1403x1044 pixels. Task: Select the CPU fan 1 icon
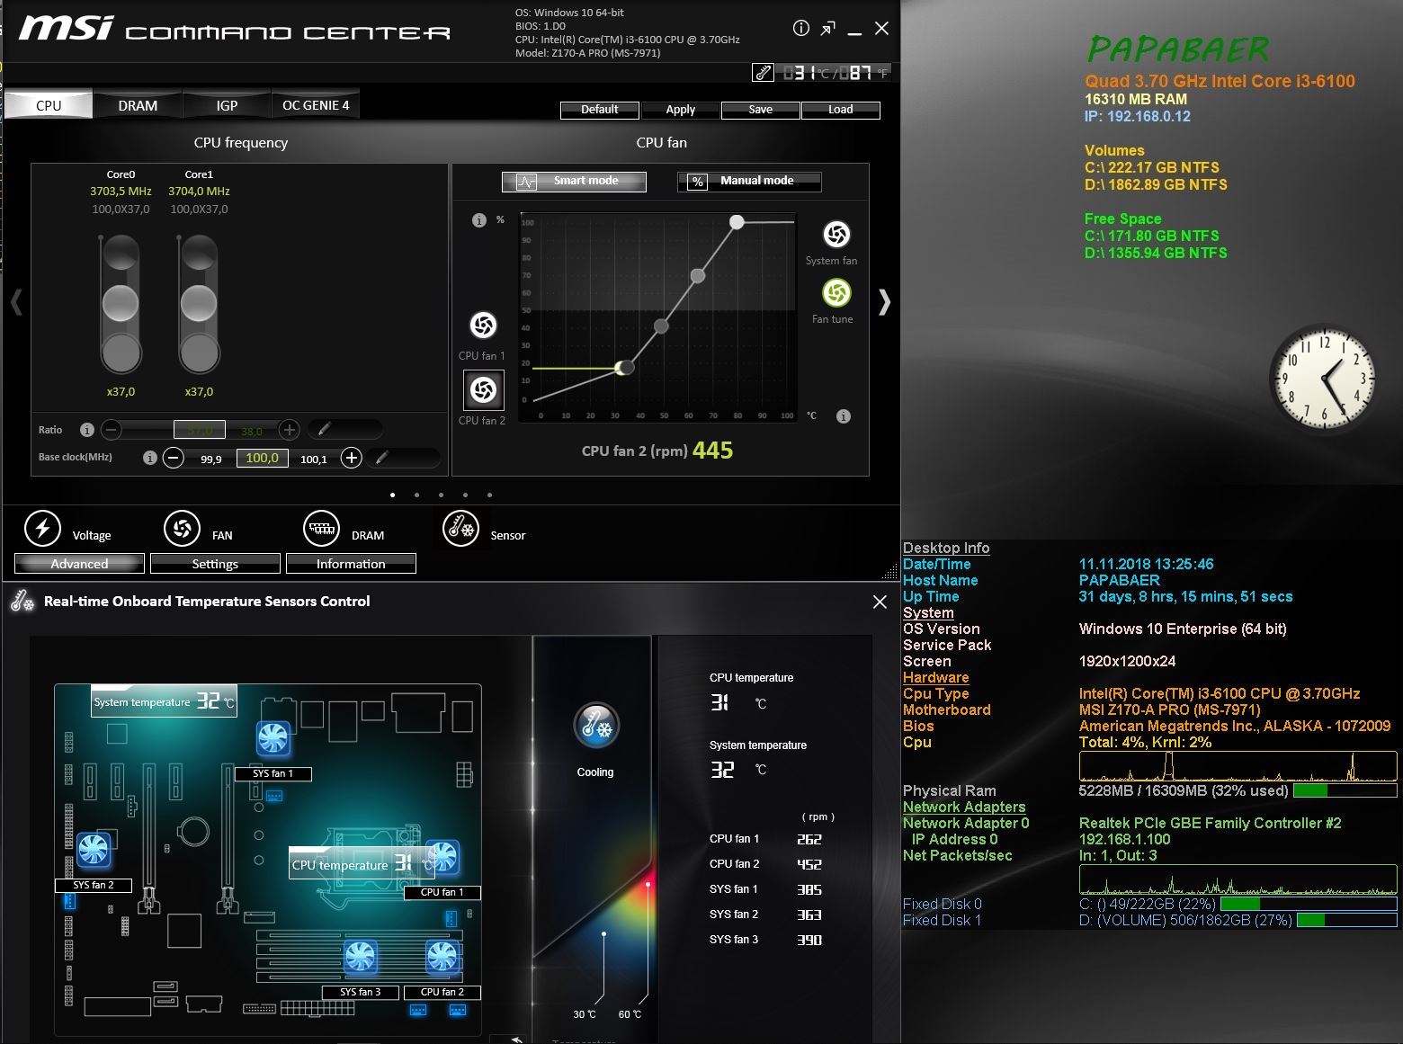tap(483, 326)
